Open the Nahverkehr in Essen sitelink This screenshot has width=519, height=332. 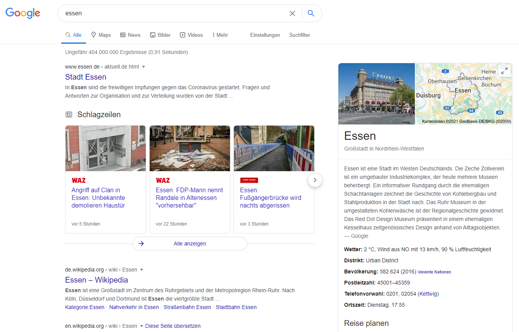coord(134,307)
